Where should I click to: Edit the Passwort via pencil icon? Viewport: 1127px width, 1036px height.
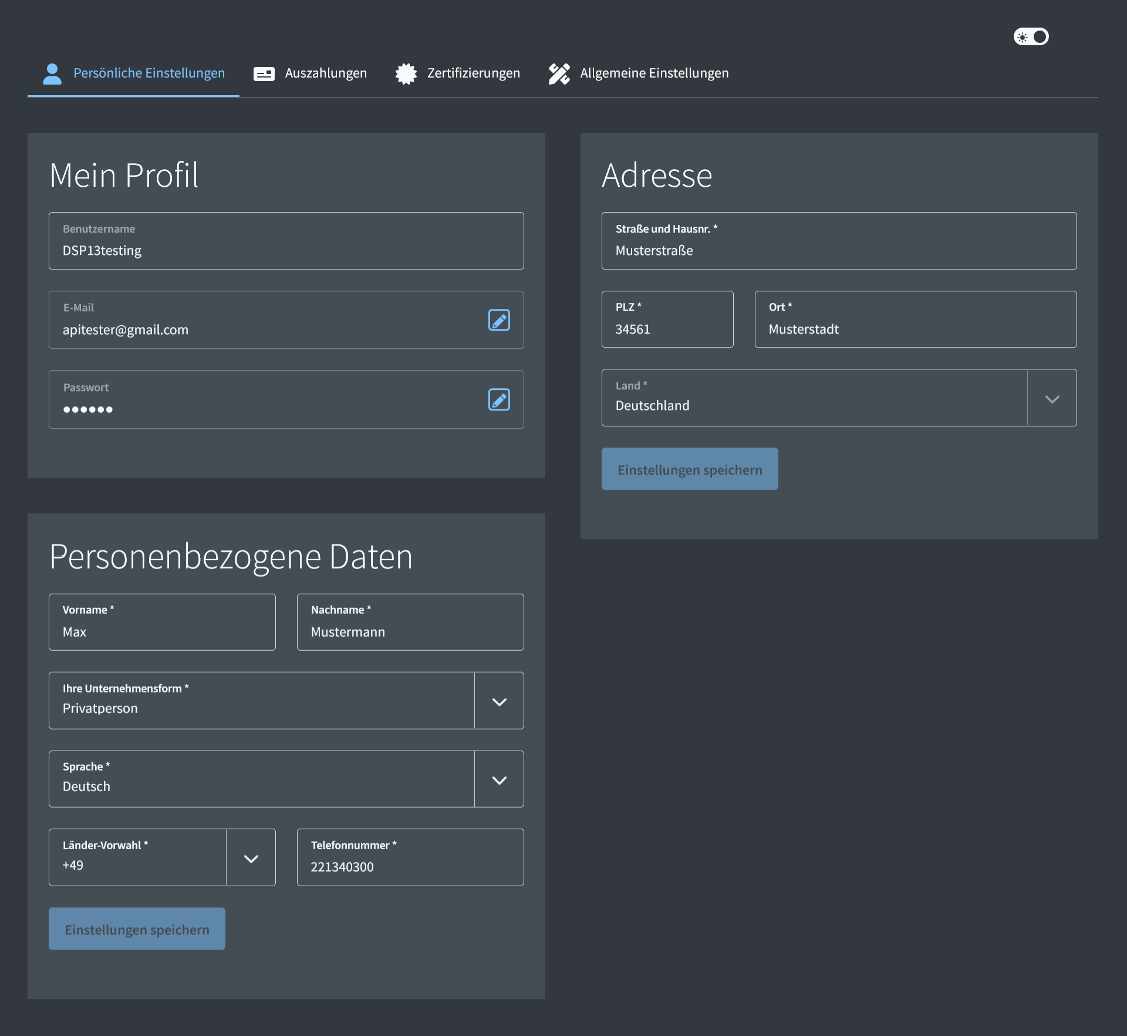point(499,399)
